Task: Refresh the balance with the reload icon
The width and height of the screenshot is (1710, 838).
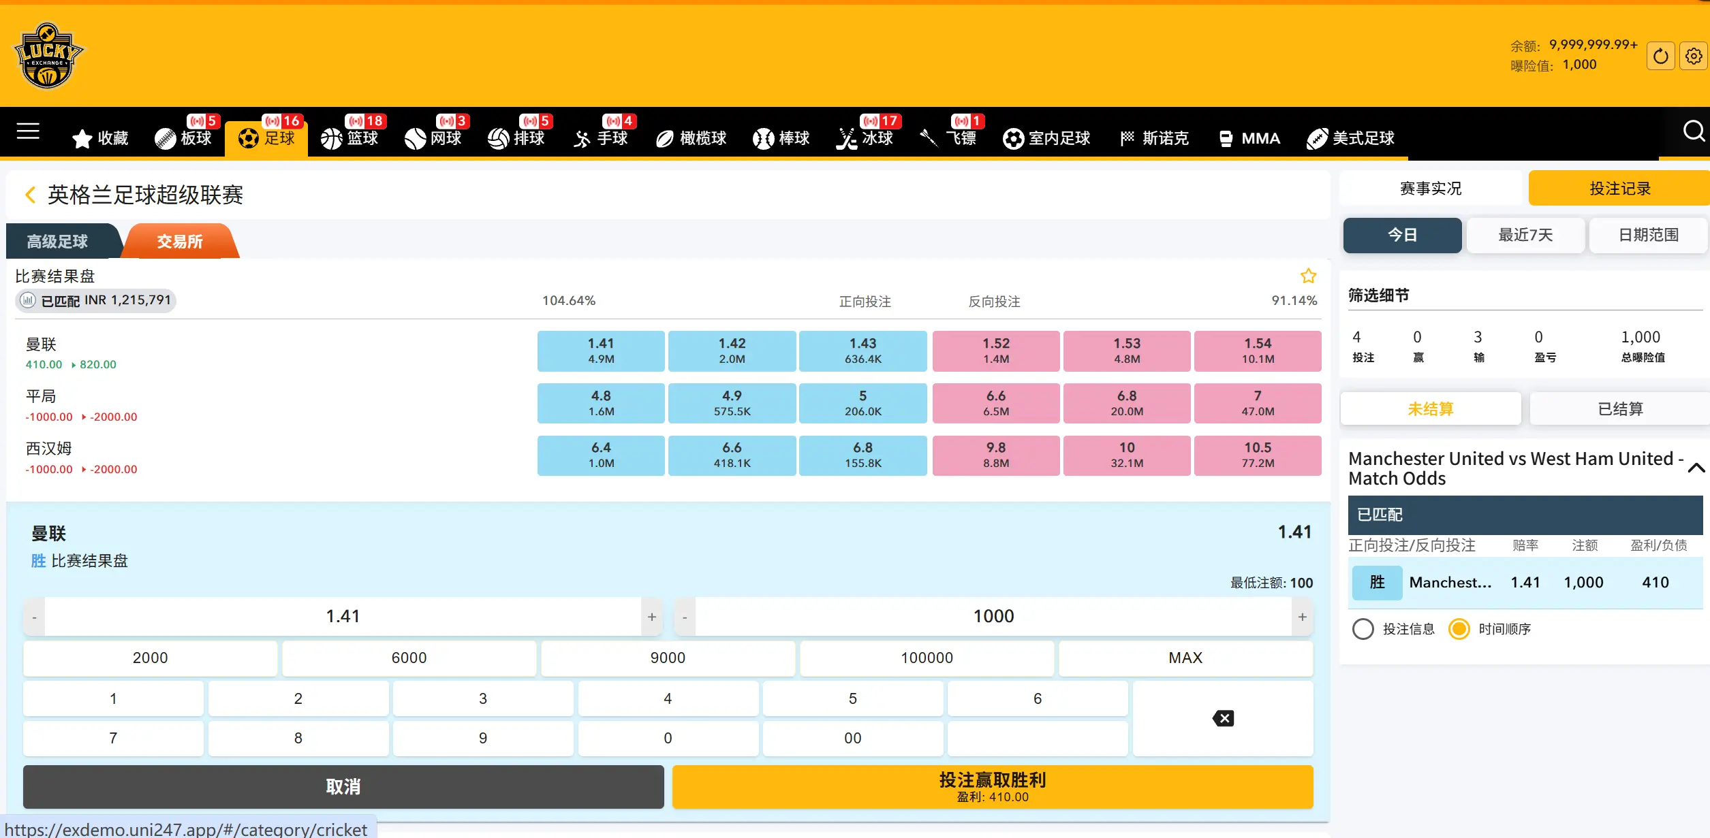Action: pos(1660,56)
